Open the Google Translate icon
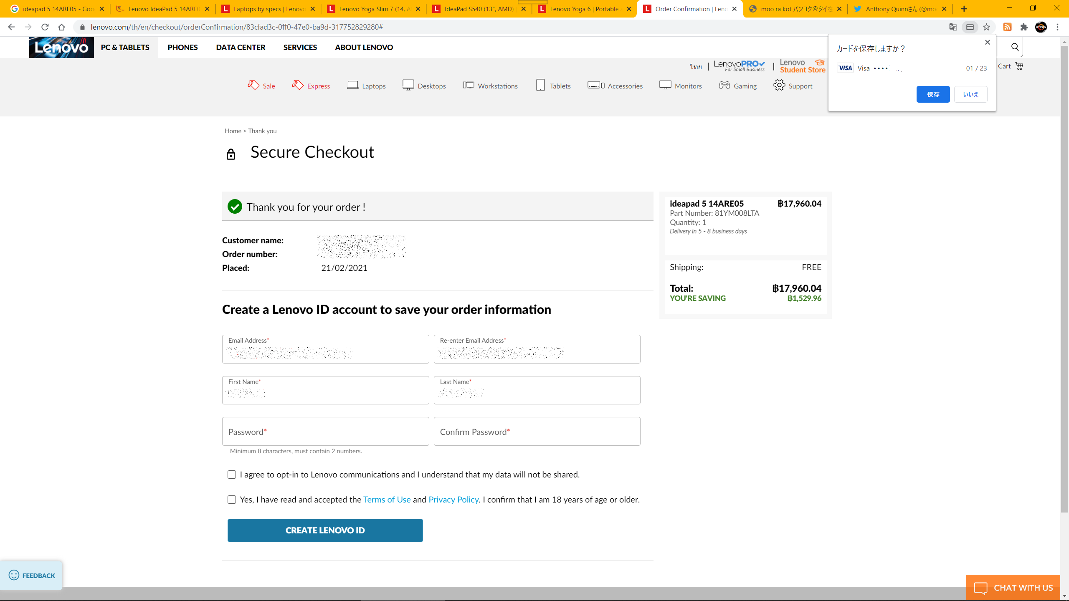The height and width of the screenshot is (601, 1069). [x=953, y=27]
